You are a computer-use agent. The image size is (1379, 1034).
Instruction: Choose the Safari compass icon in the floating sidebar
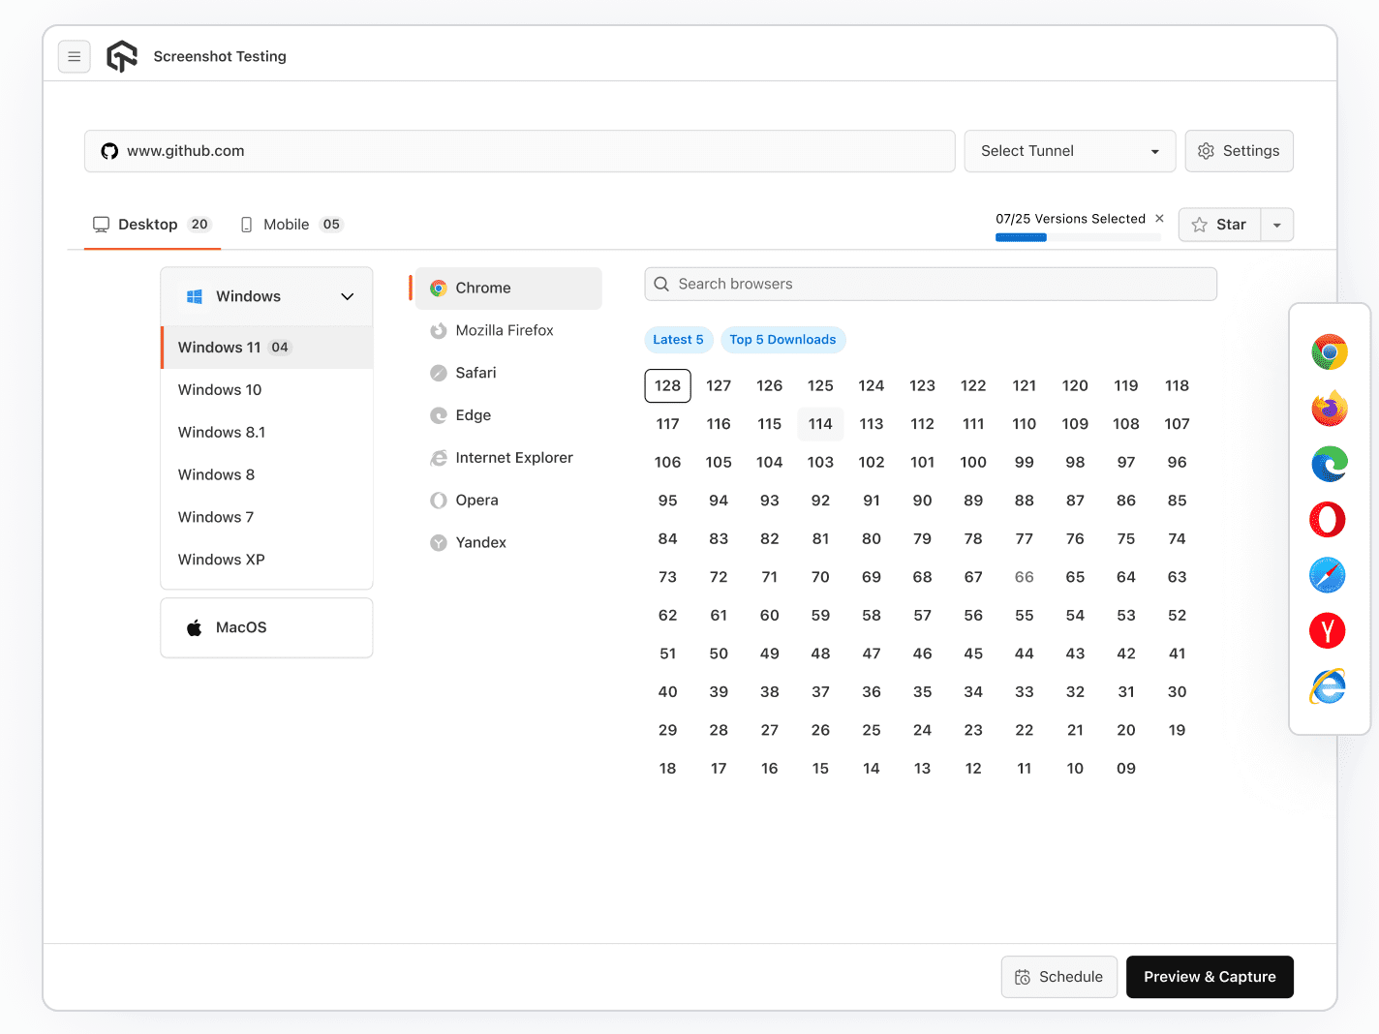(1328, 575)
